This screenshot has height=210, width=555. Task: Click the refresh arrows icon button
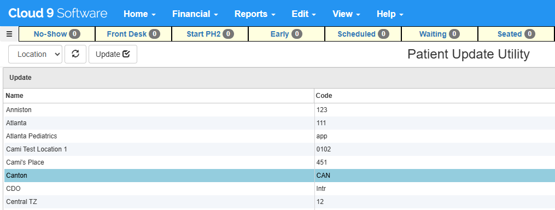(x=75, y=54)
